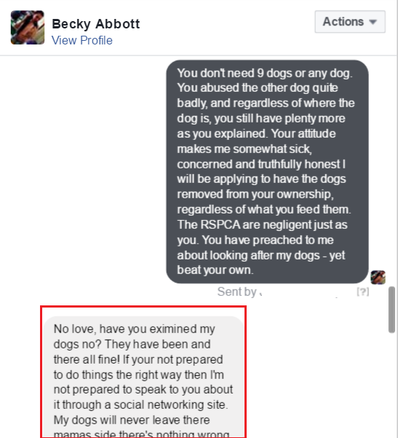
Task: Click 'No love, have you eximined' line
Action: 125,329
